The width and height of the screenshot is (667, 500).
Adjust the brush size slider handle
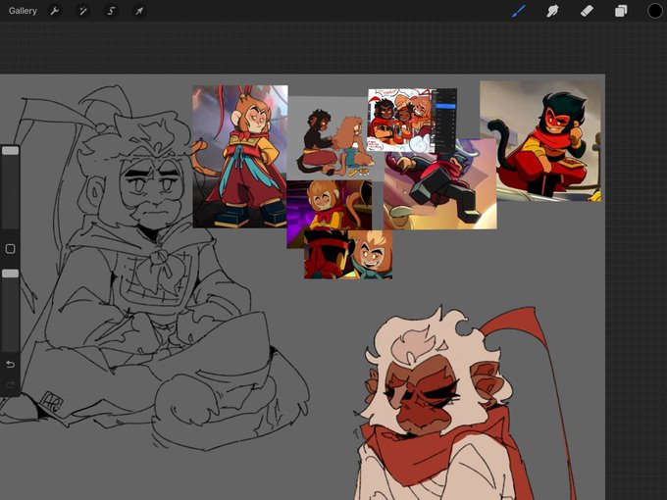10,151
